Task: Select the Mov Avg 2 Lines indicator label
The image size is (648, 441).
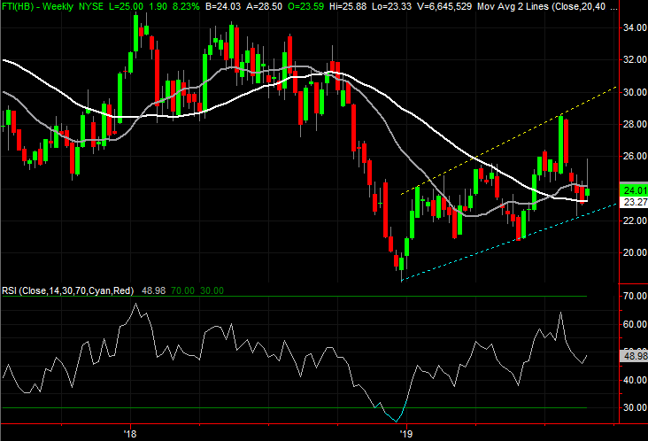Action: point(513,6)
